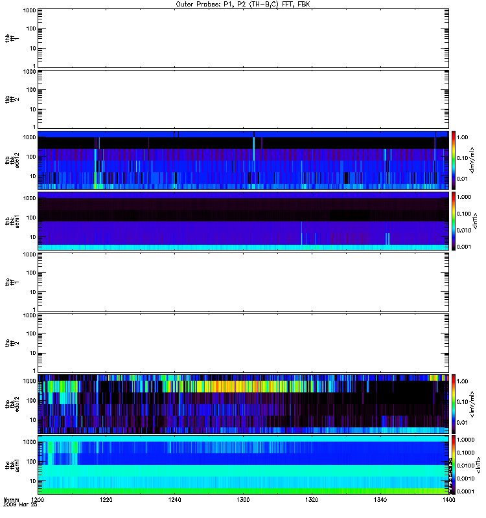Click the 1000 y-axis tick of thc fft 2 panel
The height and width of the screenshot is (518, 486).
[29, 315]
